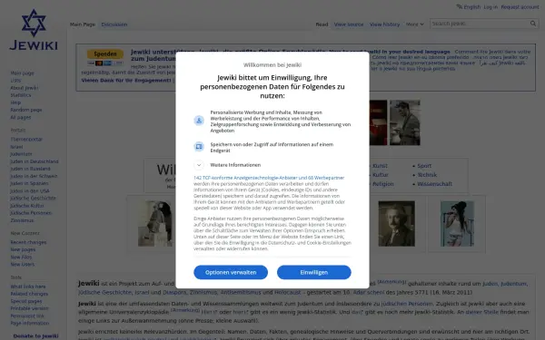Open New Users sidebar link
545x340 pixels.
[x=22, y=265]
